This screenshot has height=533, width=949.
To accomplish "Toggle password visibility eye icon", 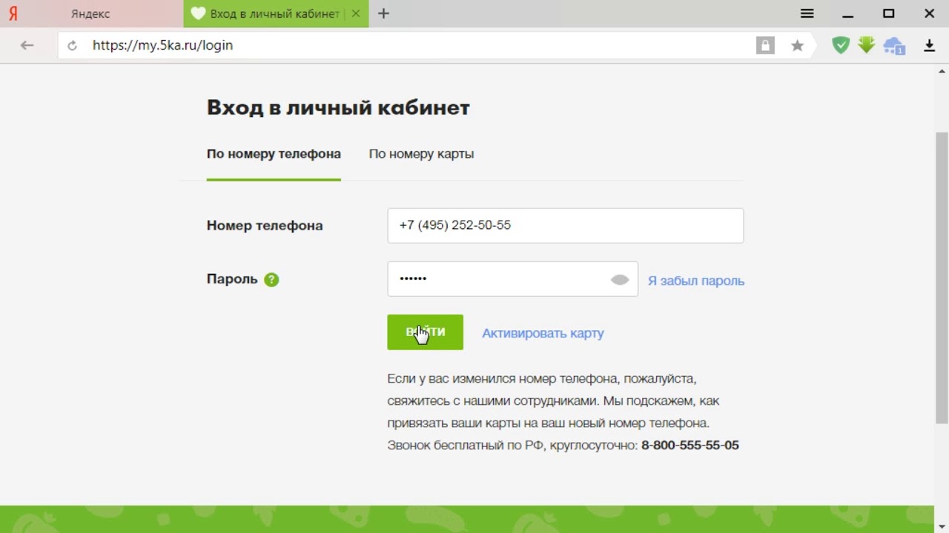I will (620, 279).
